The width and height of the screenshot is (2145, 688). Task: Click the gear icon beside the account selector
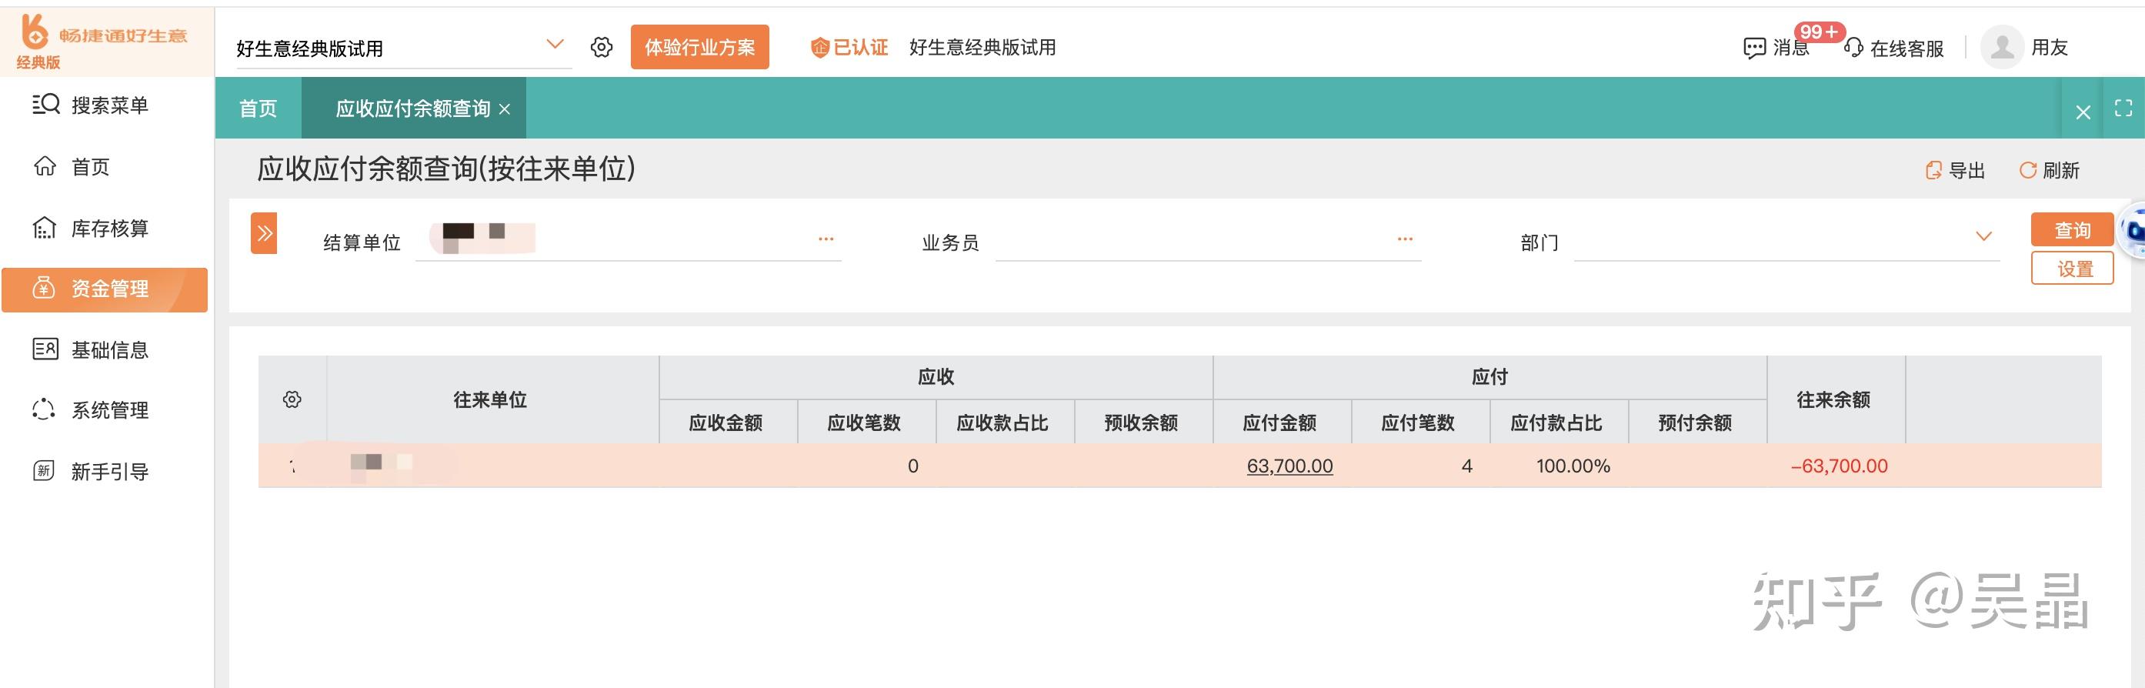tap(601, 48)
